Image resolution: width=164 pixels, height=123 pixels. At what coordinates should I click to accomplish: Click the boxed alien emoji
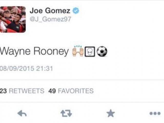click(90, 52)
